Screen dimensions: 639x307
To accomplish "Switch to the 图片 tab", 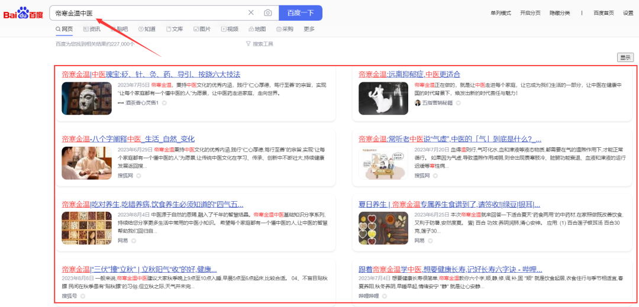I will [x=202, y=29].
